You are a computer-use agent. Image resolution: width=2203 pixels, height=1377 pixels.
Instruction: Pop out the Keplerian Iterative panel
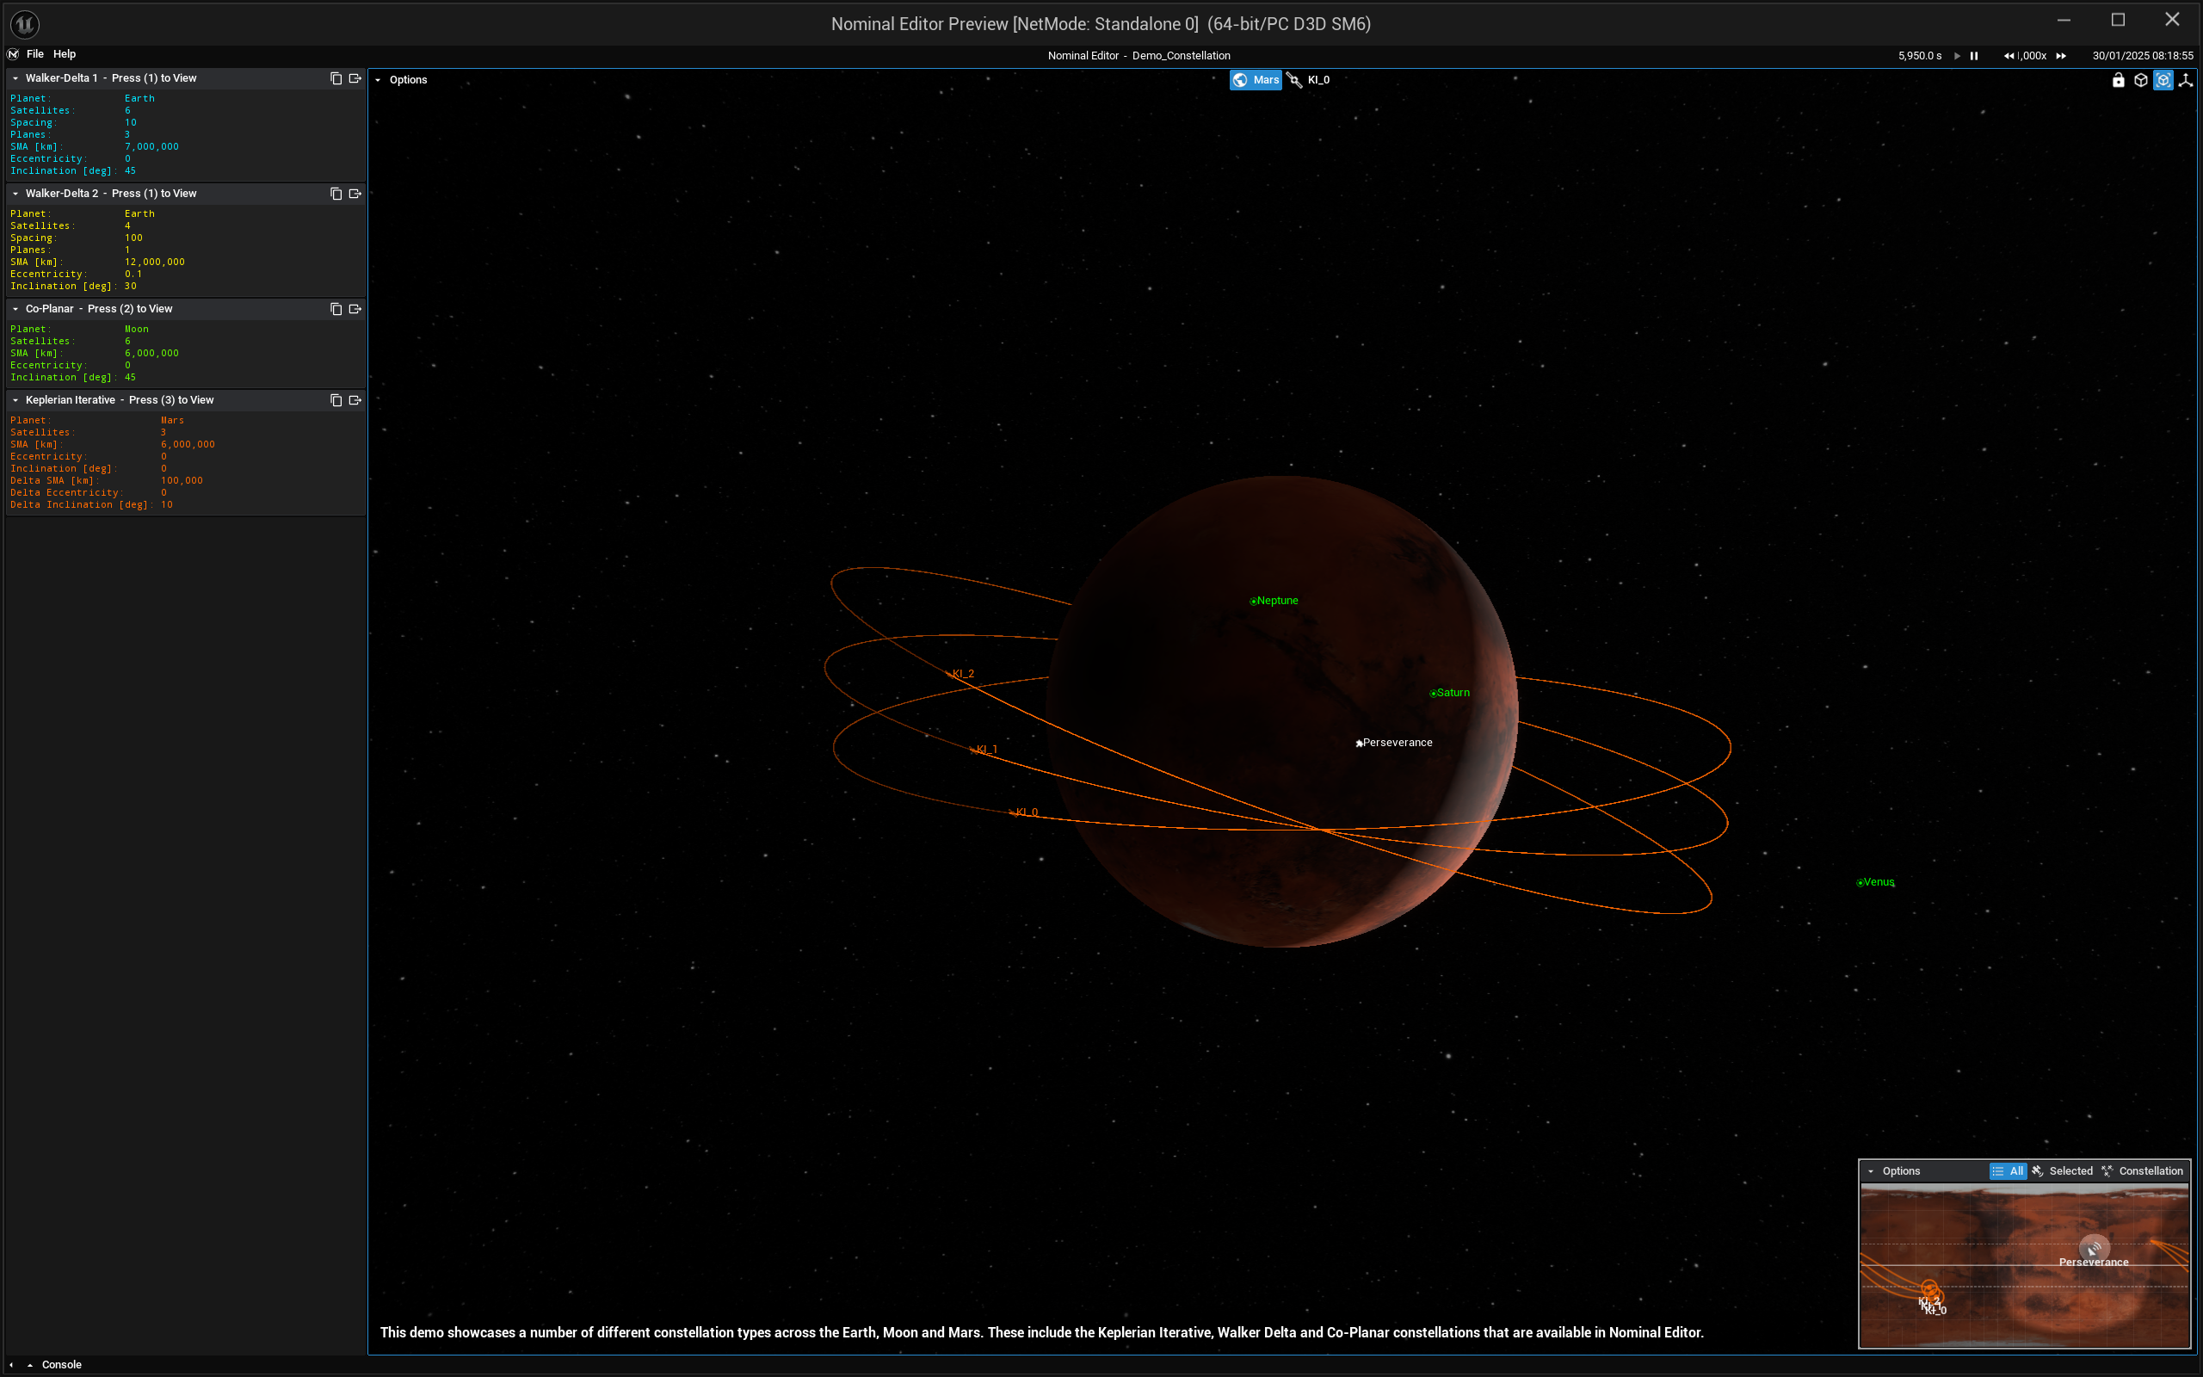(x=355, y=400)
